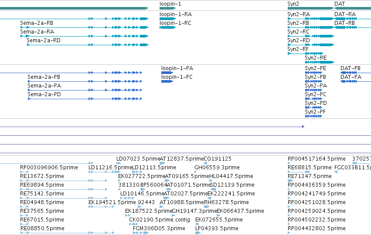Screen dimensions: 371x235
Task: Select the CO191125 feature
Action: 218,159
